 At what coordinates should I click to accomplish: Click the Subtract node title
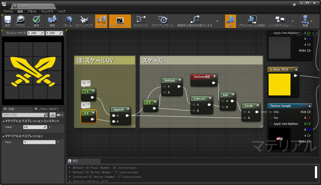(x=199, y=99)
